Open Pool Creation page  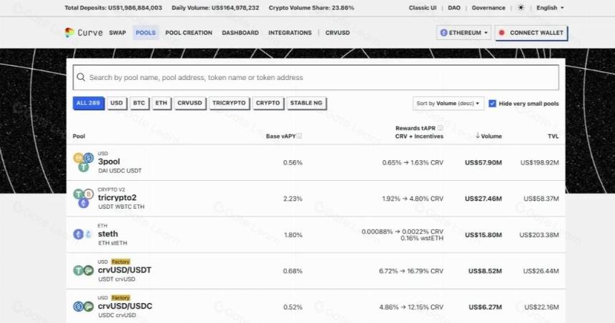coord(189,33)
